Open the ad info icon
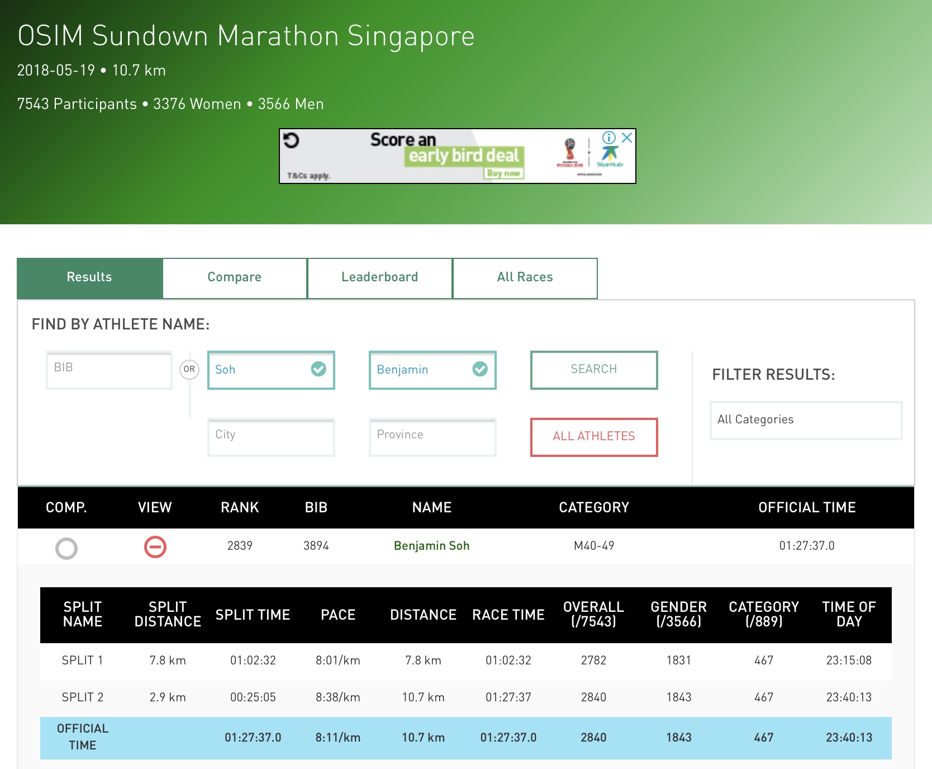Viewport: 932px width, 769px height. click(609, 138)
